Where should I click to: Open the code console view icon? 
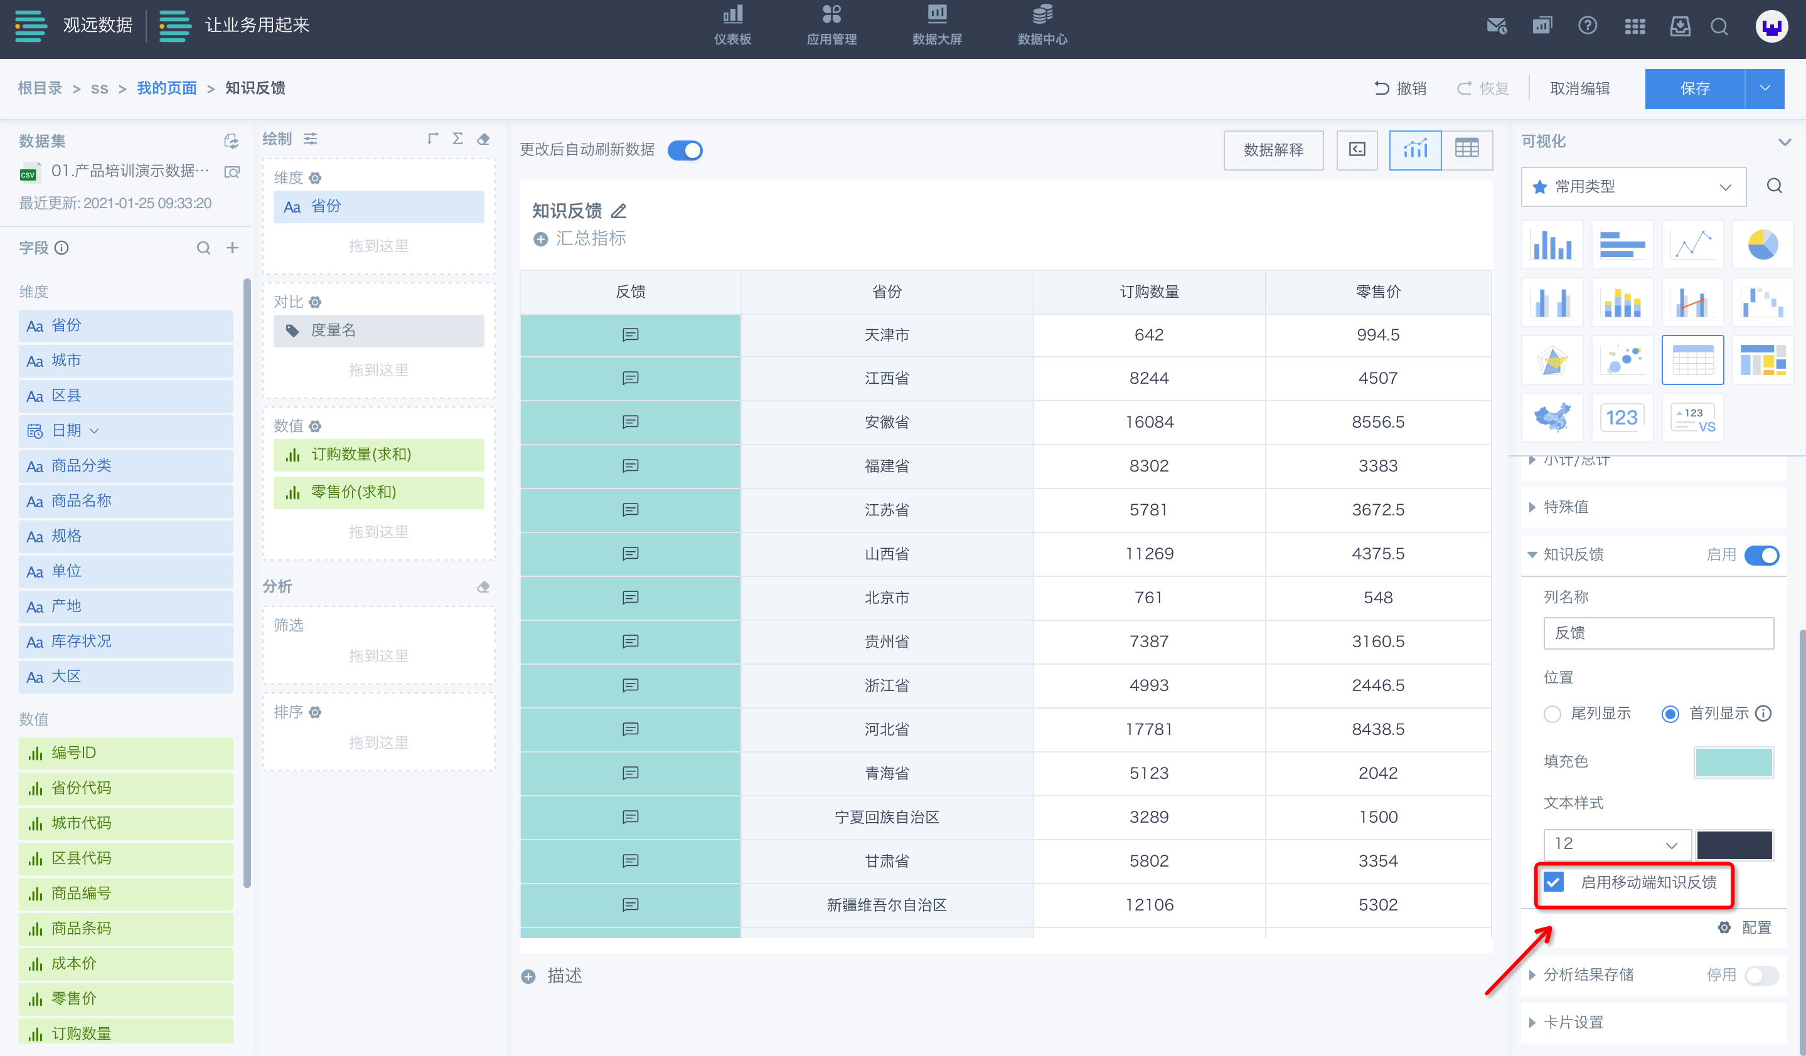(1357, 150)
